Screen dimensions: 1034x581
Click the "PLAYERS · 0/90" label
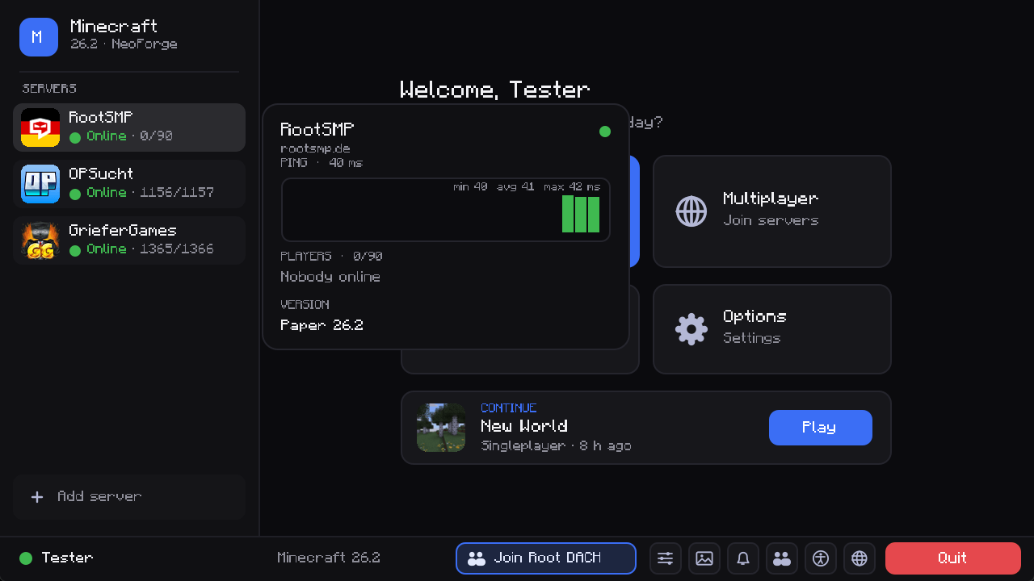click(331, 257)
